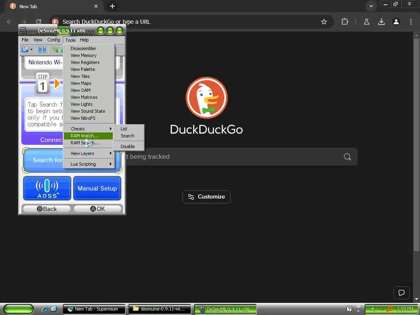Screen dimensions: 420x315
Task: Pause emulation with the pause icon
Action: pos(42,50)
